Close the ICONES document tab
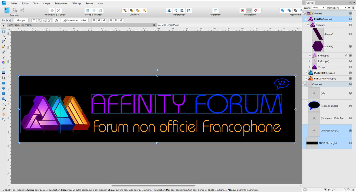Screen dimensions: 356x192 click(x=154, y=25)
